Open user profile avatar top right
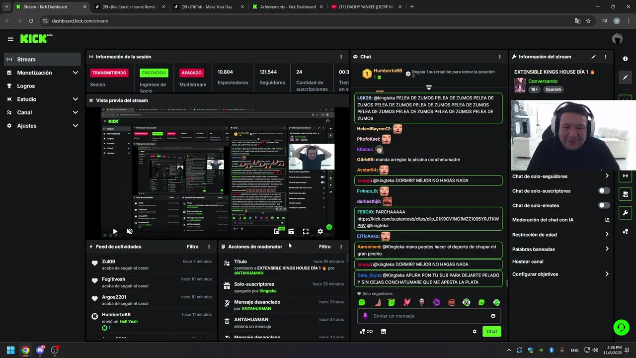Screen dimensions: 636x358 point(617,39)
